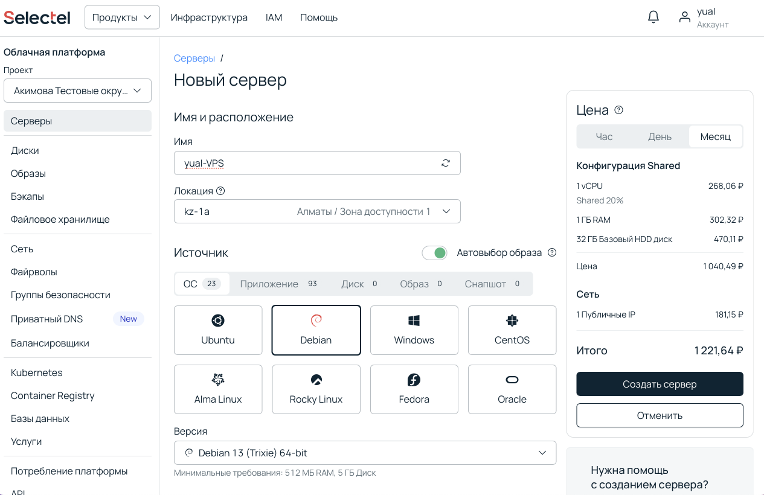This screenshot has width=764, height=495.
Task: Choose the Windows OS card
Action: 414,330
